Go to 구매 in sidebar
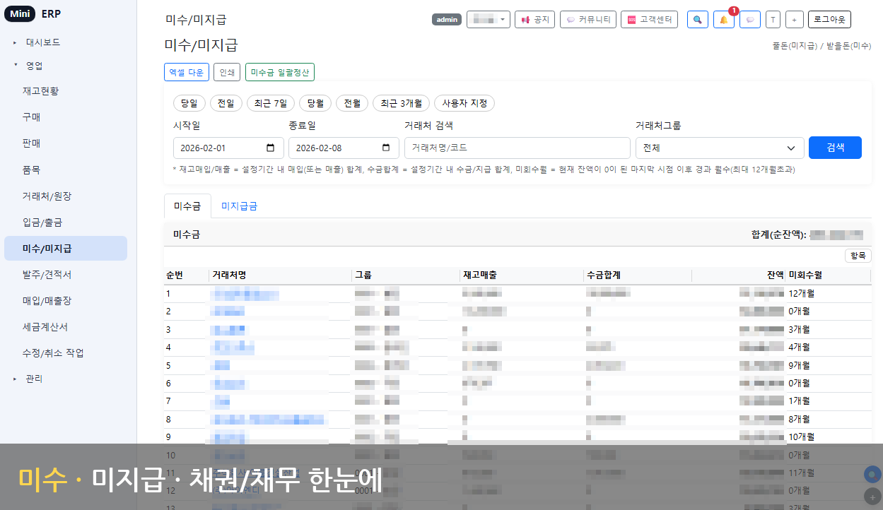883x510 pixels. tap(31, 117)
